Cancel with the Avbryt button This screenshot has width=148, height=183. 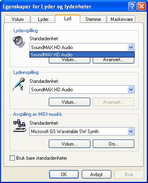[x=96, y=175]
